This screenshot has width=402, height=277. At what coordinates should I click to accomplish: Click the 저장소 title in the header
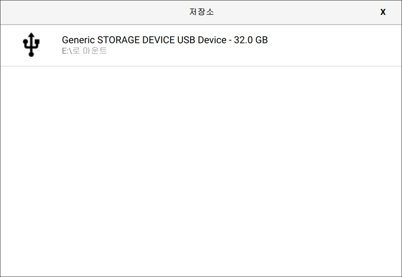click(x=201, y=12)
